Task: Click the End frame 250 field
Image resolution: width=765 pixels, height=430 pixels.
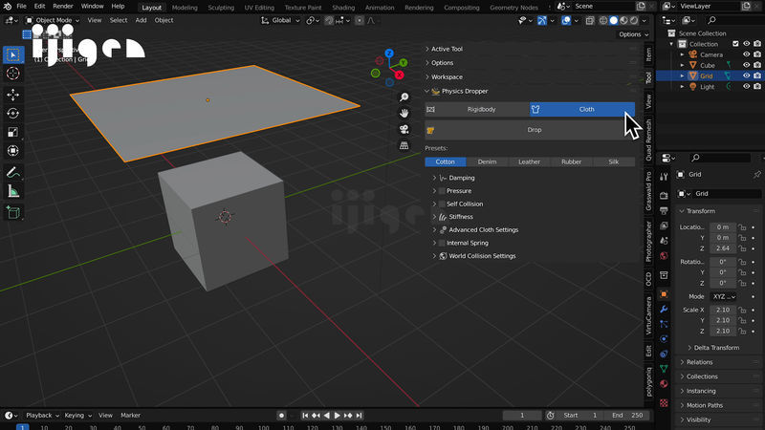Action: click(627, 416)
